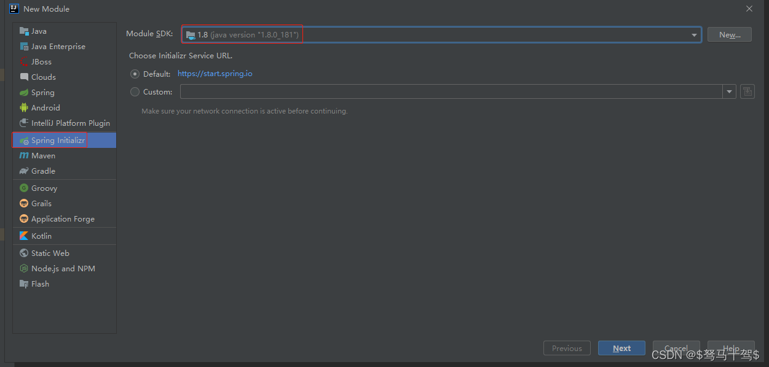
Task: Select the Custom service URL radio button
Action: [135, 91]
